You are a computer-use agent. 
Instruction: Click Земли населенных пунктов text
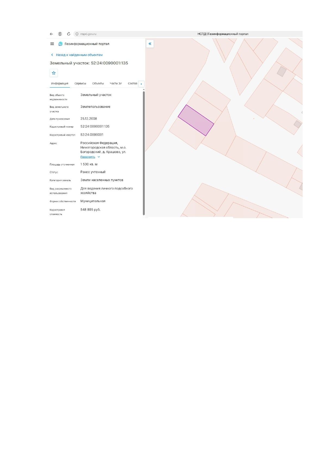pos(102,180)
